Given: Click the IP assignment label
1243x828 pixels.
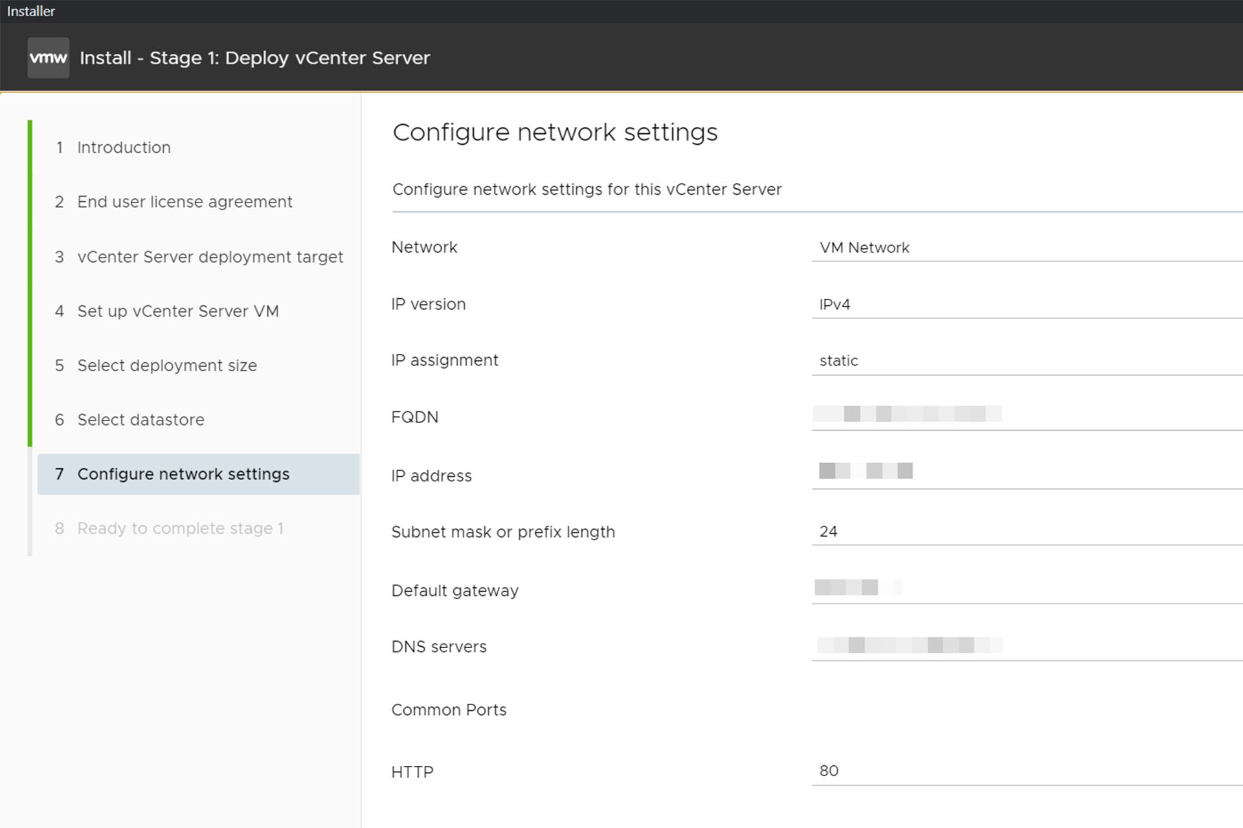Looking at the screenshot, I should click(x=445, y=360).
